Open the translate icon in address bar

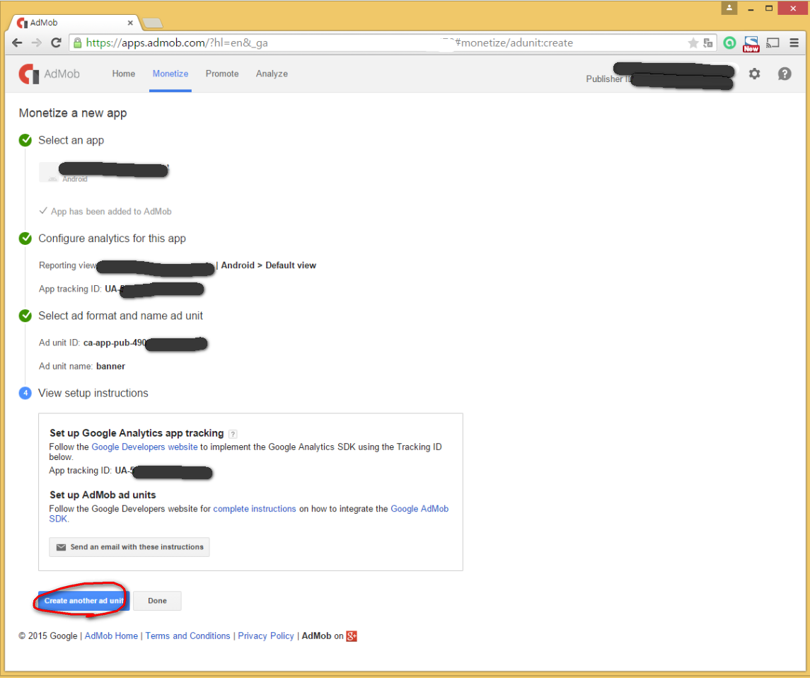708,43
